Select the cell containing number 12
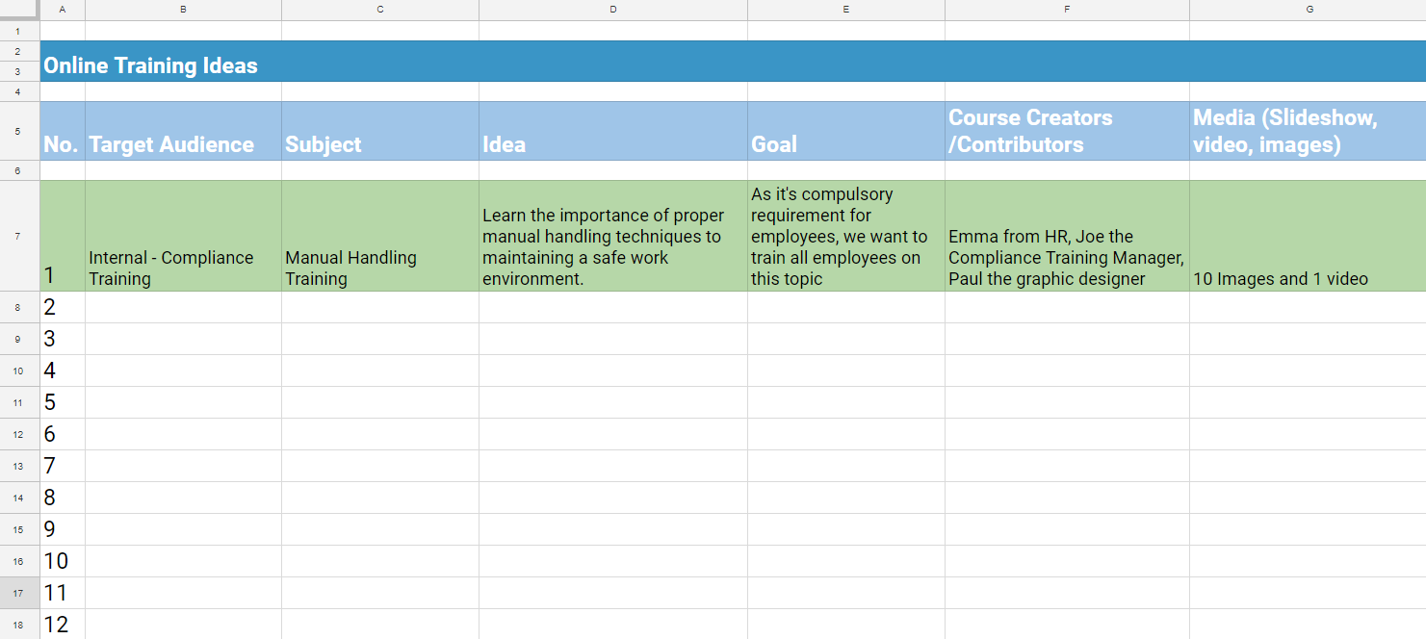 (x=63, y=624)
